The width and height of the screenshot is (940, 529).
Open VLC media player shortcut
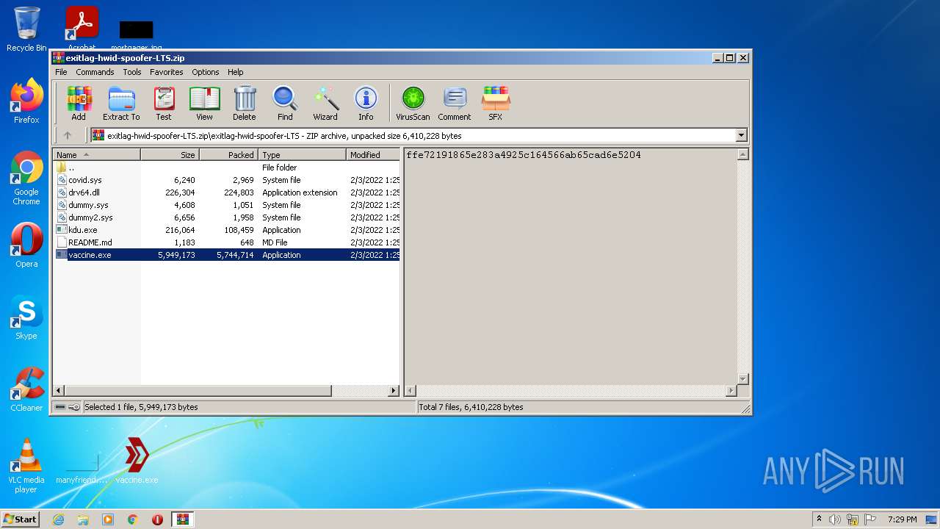(x=26, y=466)
